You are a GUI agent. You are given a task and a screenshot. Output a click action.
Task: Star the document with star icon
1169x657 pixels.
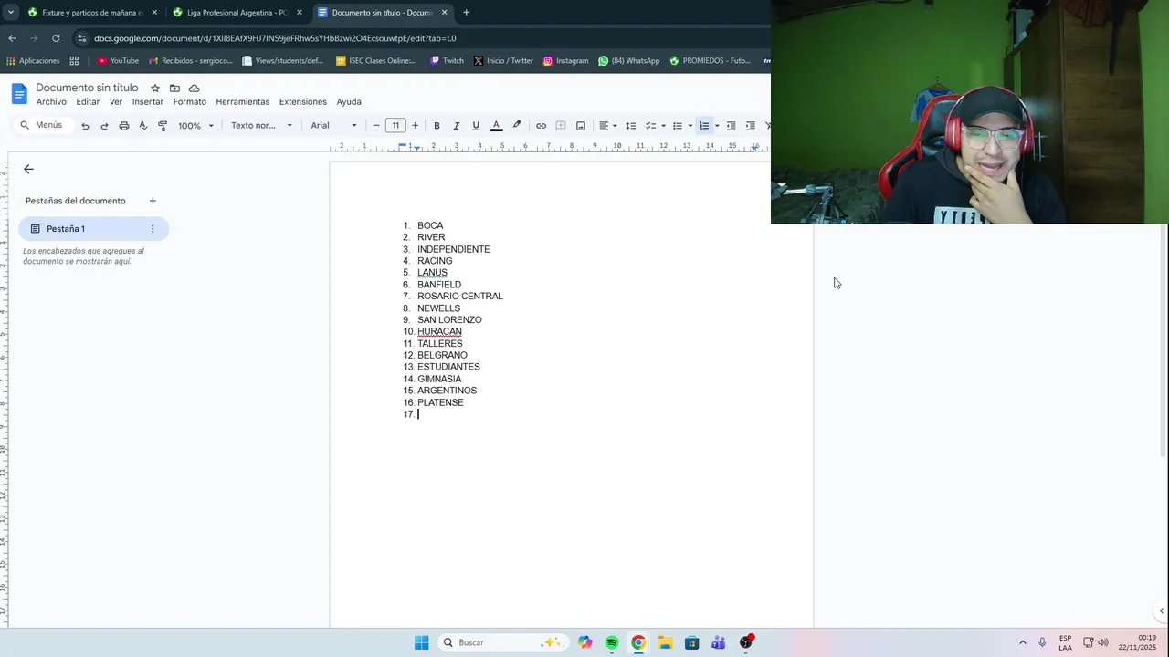point(155,89)
